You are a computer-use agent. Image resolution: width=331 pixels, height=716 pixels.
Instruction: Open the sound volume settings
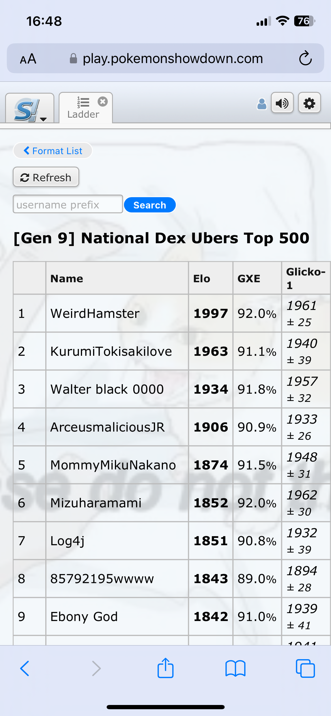(282, 103)
